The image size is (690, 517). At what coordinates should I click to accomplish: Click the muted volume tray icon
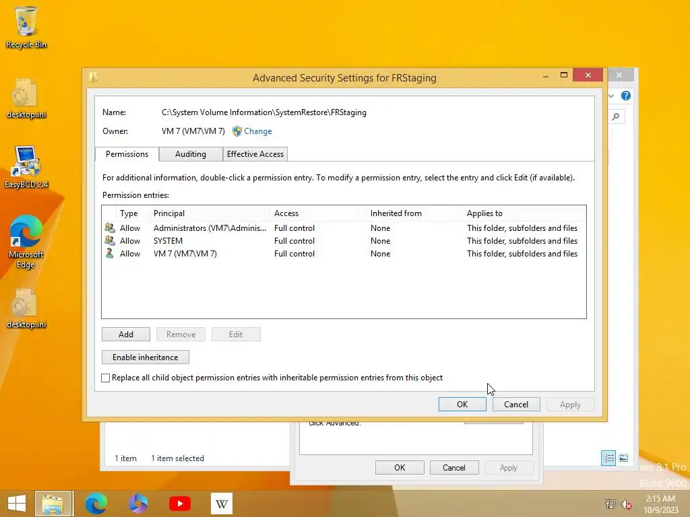pos(626,504)
